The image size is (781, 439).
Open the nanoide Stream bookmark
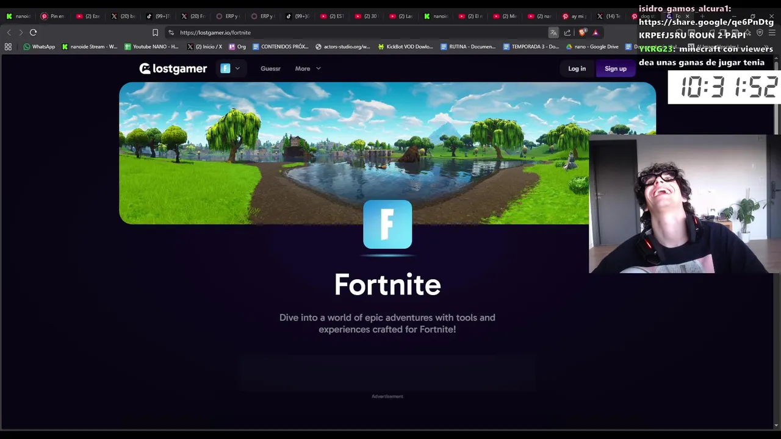click(90, 46)
